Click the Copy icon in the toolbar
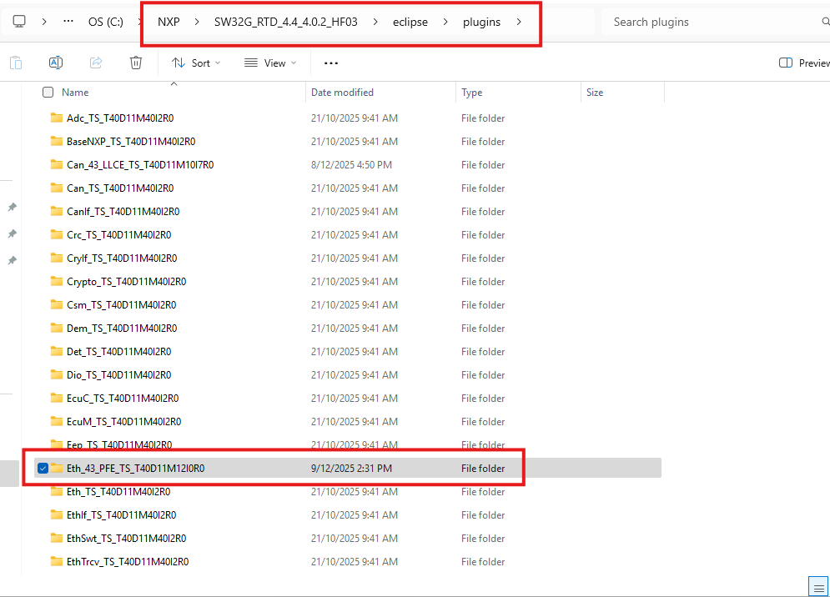Screen dimensions: 830x597 point(15,63)
